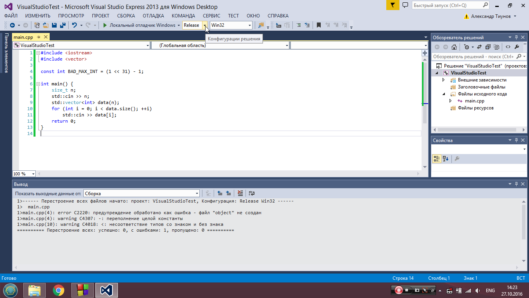Click Sync with Active Document icon

479,47
